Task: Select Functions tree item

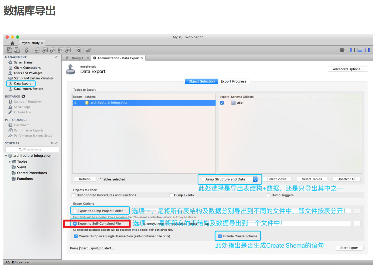Action: click(25, 179)
